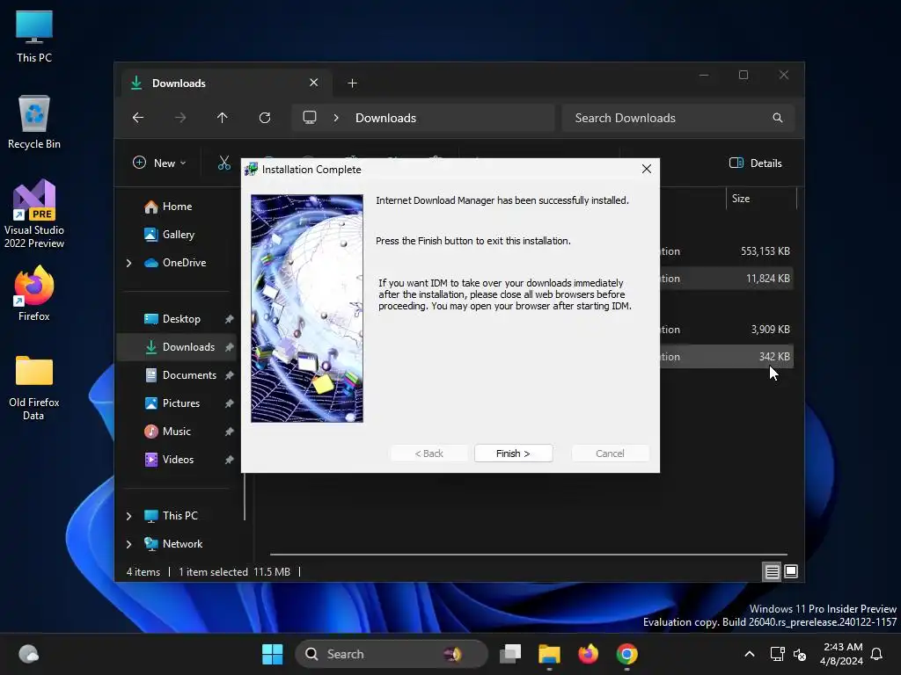The image size is (901, 675).
Task: Select the file row sized 3,909 KB
Action: tap(726, 330)
